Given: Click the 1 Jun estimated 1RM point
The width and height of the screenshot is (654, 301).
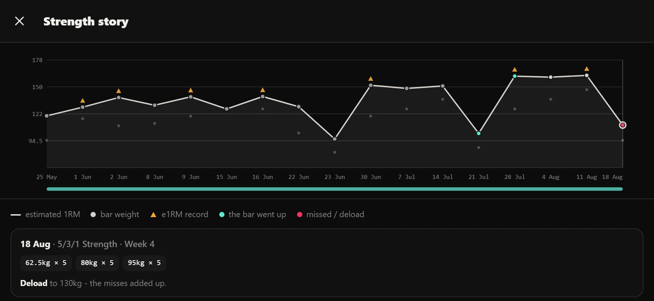Looking at the screenshot, I should click(83, 107).
